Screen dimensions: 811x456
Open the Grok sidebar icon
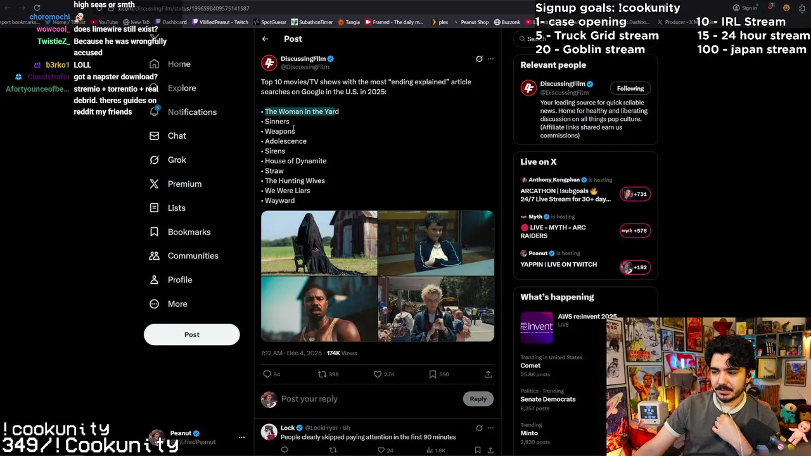[154, 160]
